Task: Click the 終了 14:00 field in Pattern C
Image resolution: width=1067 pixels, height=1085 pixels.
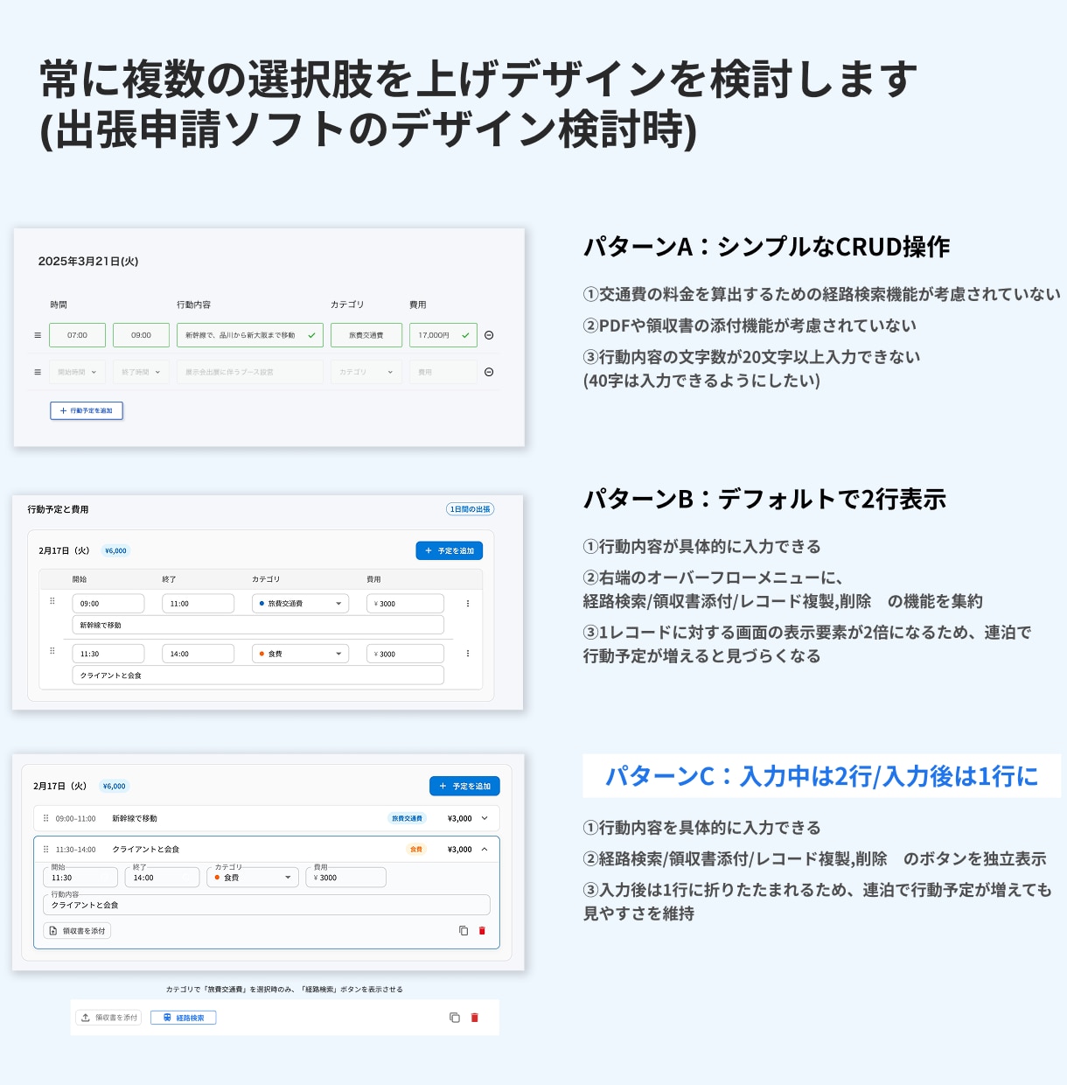Action: 163,877
